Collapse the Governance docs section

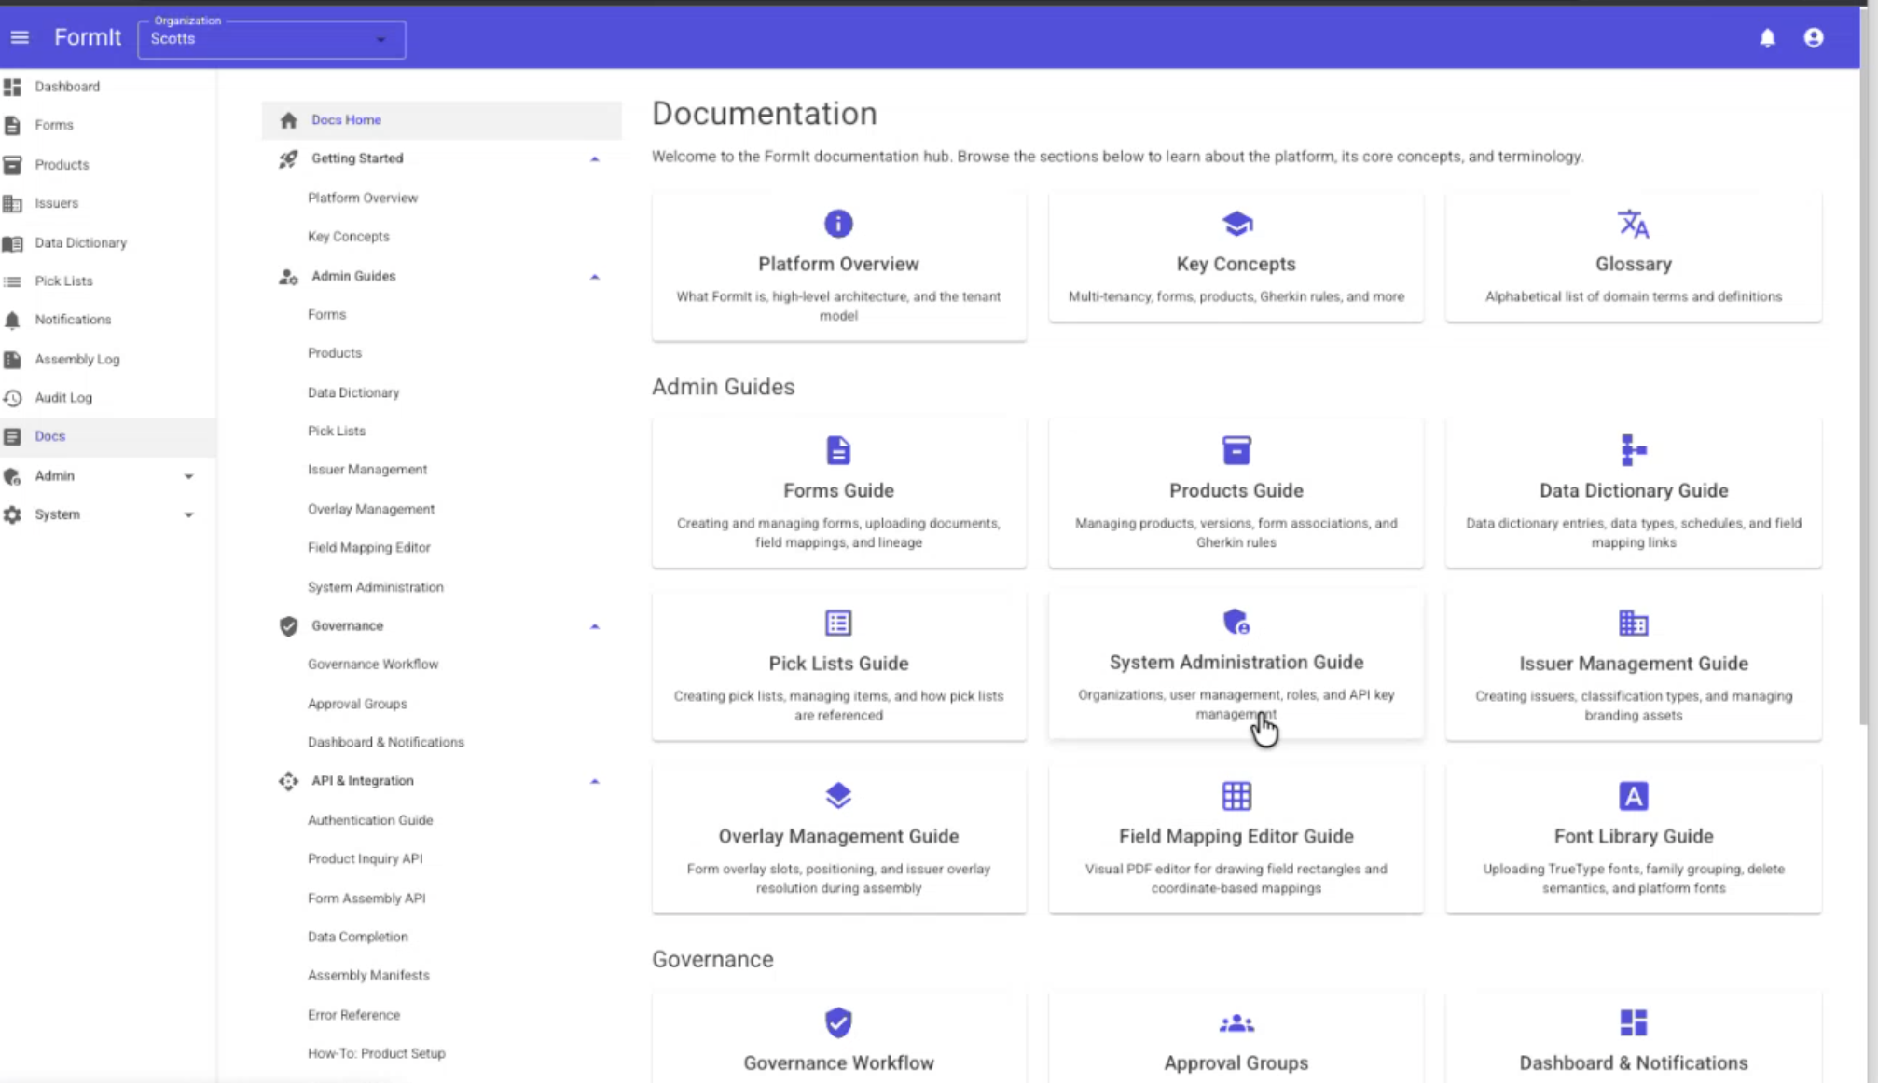click(x=594, y=626)
